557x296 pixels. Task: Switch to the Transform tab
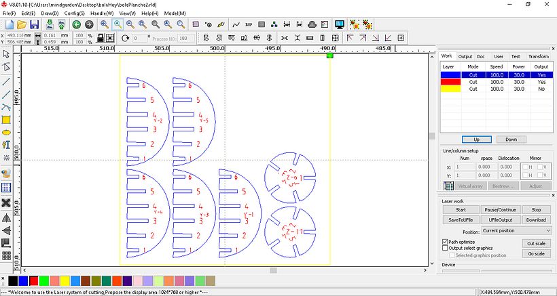point(539,56)
